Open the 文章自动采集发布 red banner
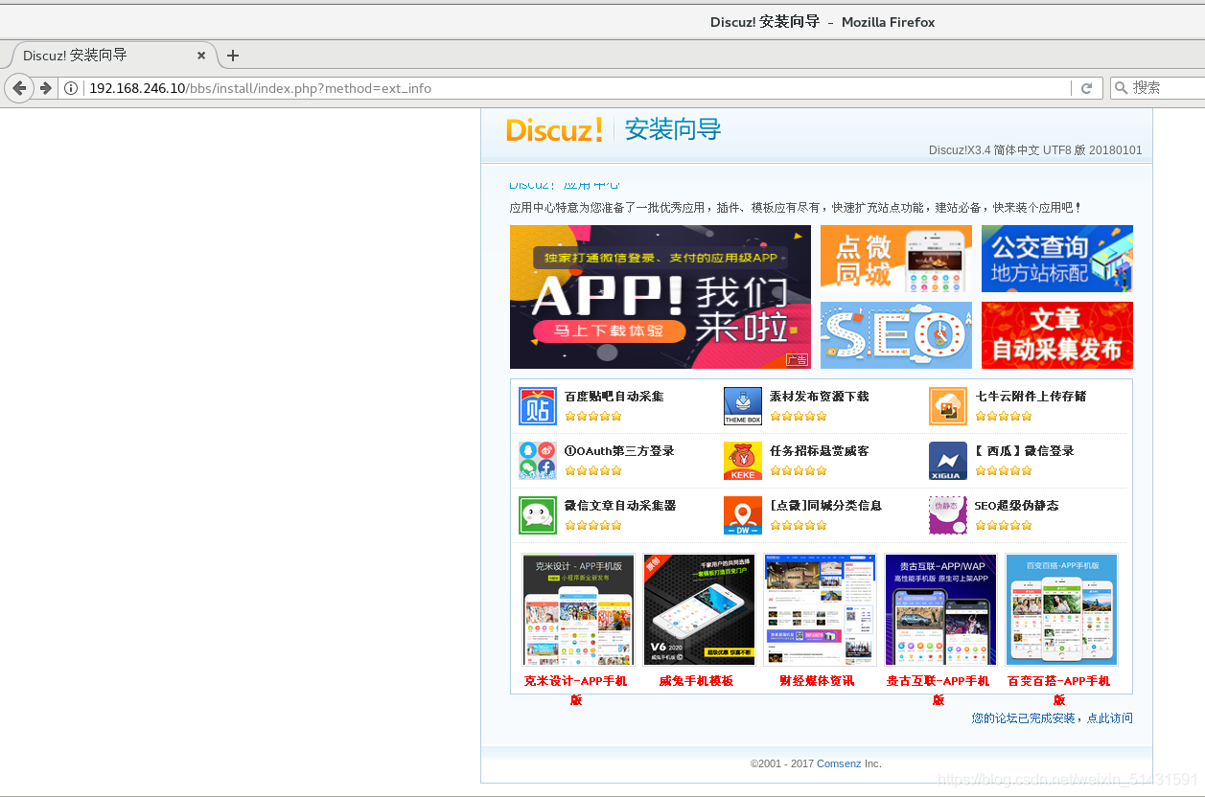Viewport: 1205px width, 797px height. pyautogui.click(x=1056, y=335)
